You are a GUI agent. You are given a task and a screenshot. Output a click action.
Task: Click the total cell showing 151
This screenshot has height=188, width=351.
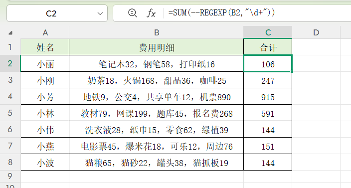(268, 146)
